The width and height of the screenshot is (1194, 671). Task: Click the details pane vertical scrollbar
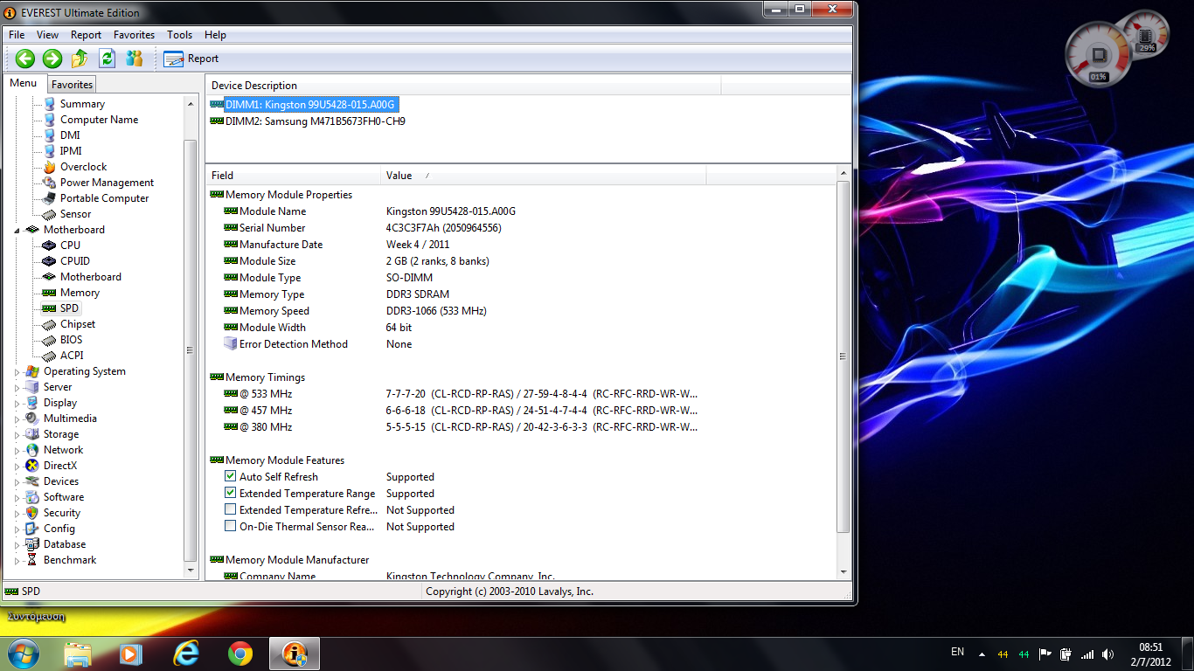click(843, 356)
